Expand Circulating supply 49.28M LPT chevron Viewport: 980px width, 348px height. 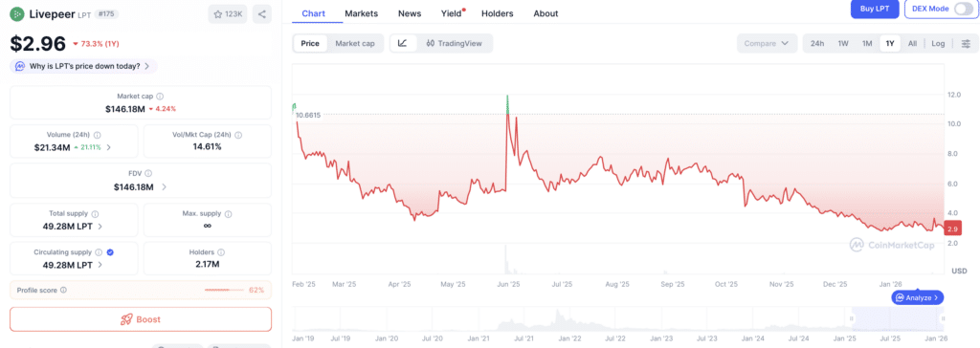(100, 265)
